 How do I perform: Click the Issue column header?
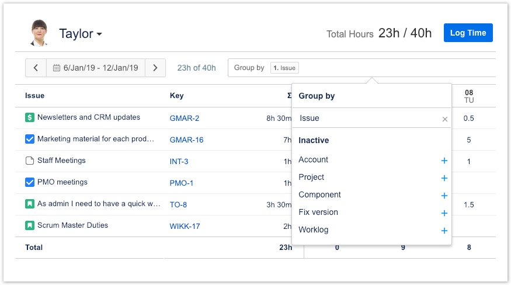point(34,96)
